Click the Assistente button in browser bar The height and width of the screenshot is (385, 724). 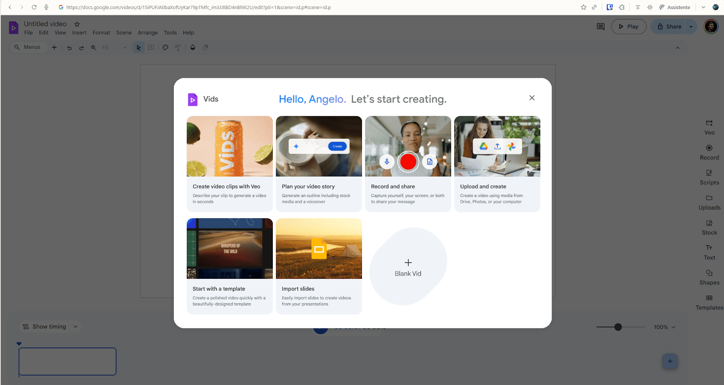click(x=675, y=7)
